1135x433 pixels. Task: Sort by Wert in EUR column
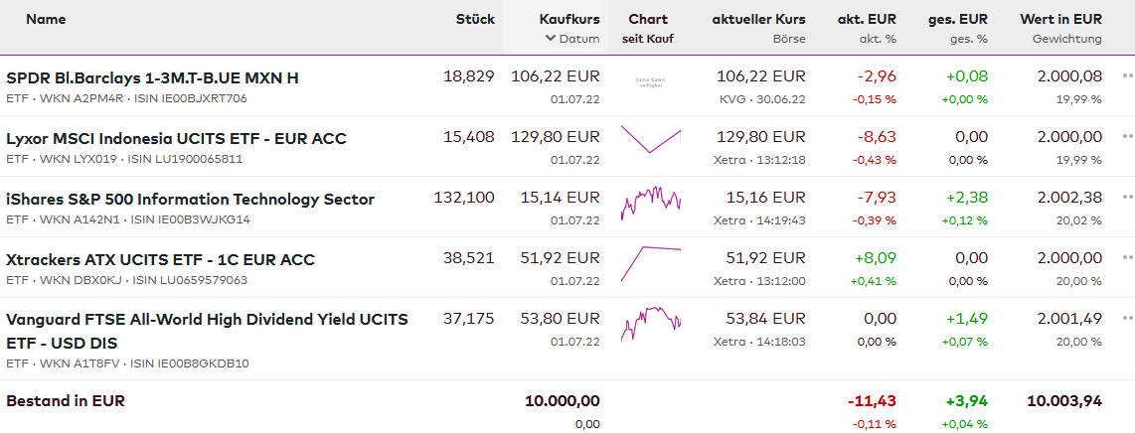1060,19
